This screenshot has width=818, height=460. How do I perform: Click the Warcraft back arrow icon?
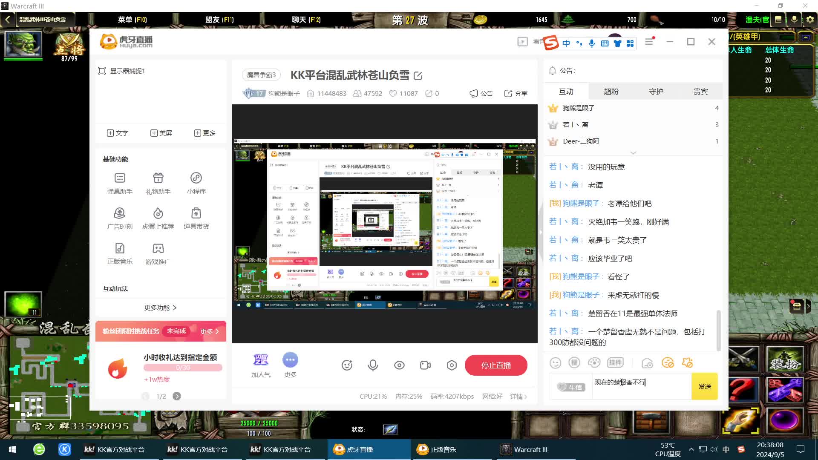coord(7,20)
